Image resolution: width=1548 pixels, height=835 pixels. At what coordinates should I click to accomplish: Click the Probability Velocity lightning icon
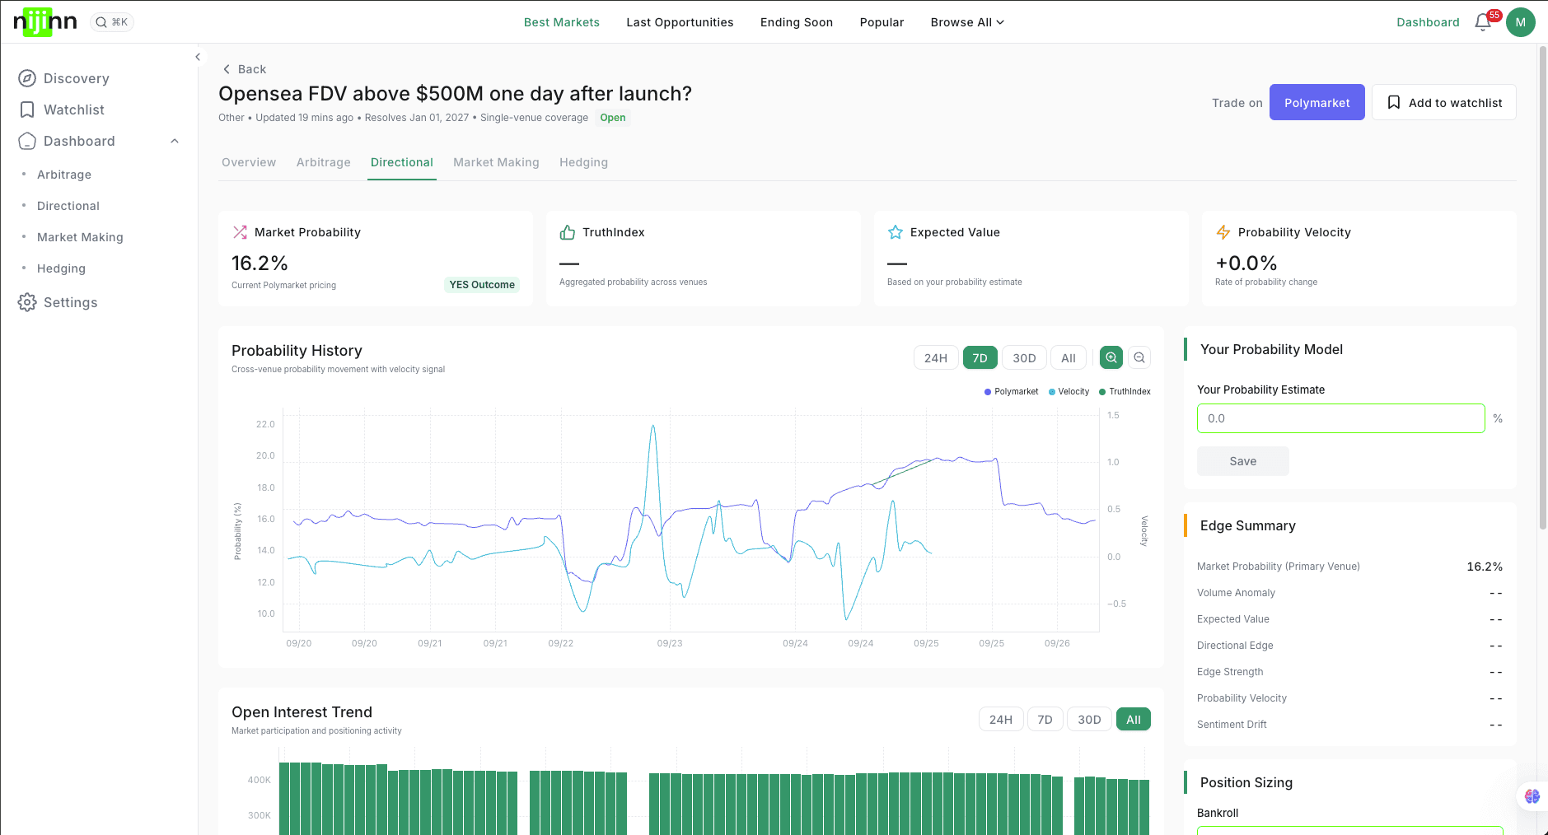click(1223, 232)
